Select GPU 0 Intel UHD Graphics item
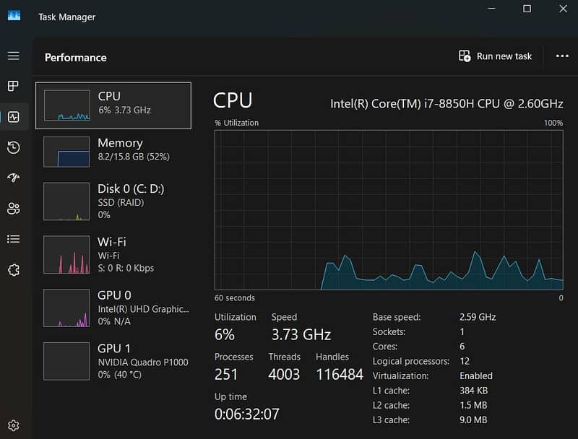 pos(113,308)
